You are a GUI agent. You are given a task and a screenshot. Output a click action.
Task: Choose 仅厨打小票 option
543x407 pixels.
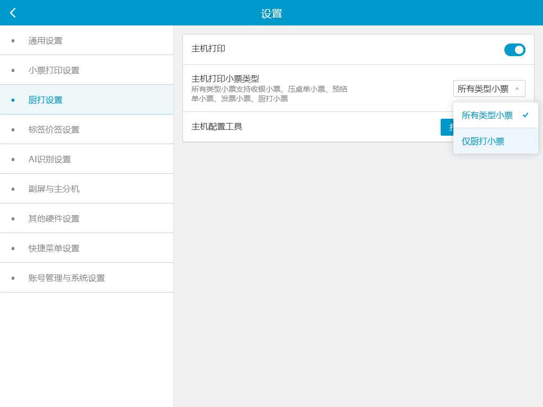496,141
